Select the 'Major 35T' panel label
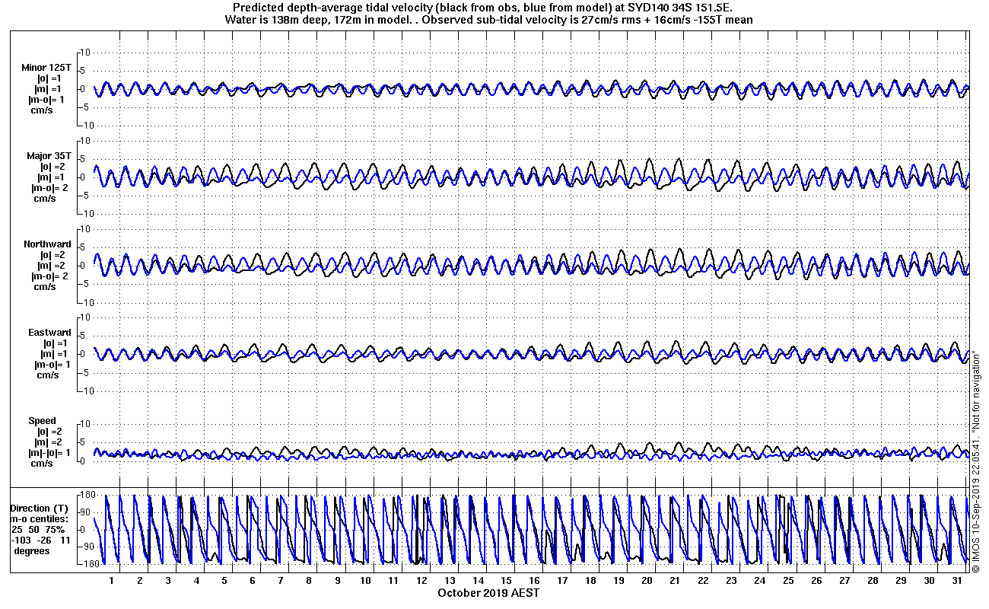This screenshot has width=989, height=609. coord(49,156)
